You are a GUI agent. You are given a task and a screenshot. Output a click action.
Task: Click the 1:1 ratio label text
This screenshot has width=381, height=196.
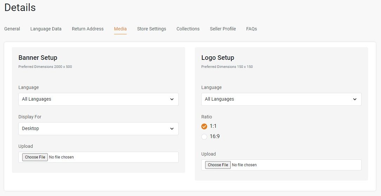tap(213, 126)
